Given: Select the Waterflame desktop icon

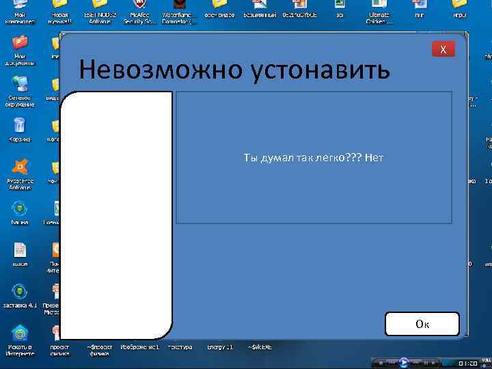Looking at the screenshot, I should coord(180,12).
